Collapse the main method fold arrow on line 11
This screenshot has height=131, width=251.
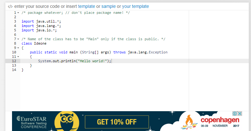(18, 57)
